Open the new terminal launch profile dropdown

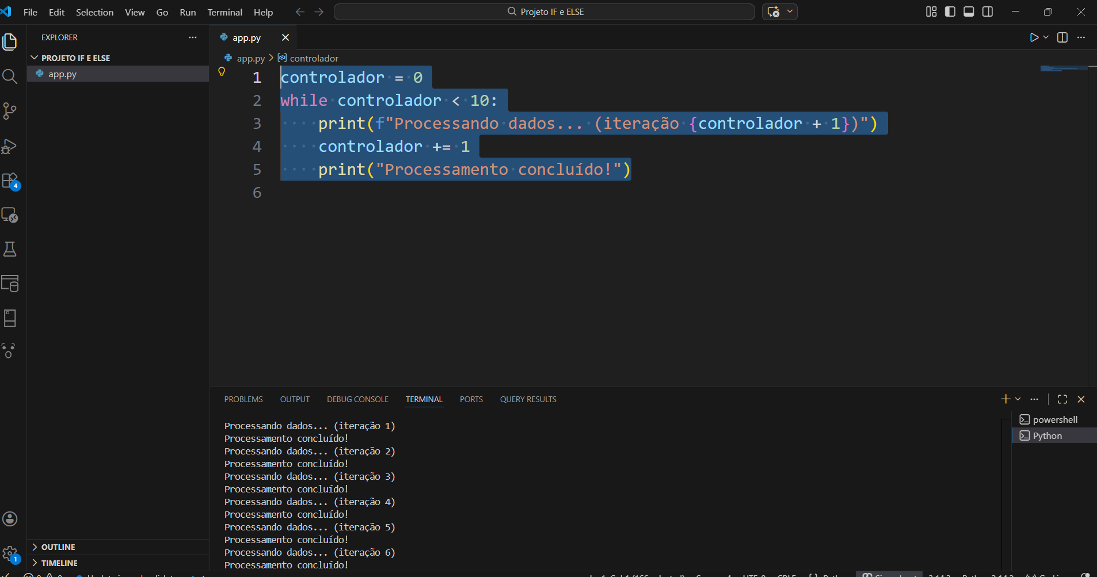[x=1018, y=399]
